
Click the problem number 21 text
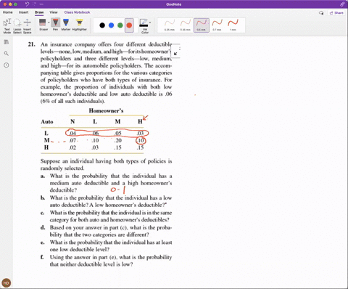click(x=32, y=44)
